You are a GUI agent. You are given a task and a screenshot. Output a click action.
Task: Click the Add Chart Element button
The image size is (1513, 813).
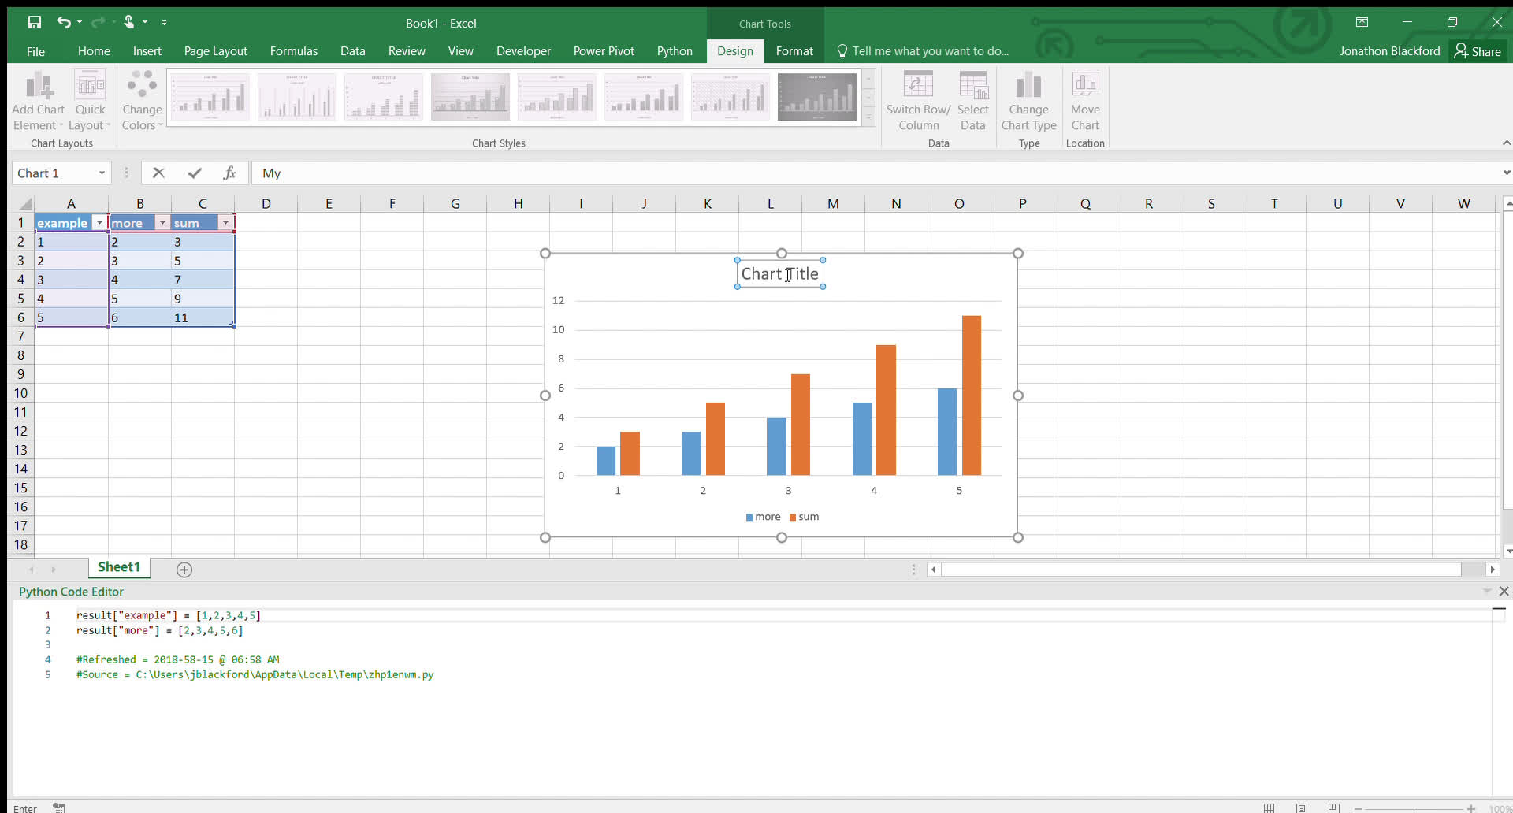pos(37,100)
